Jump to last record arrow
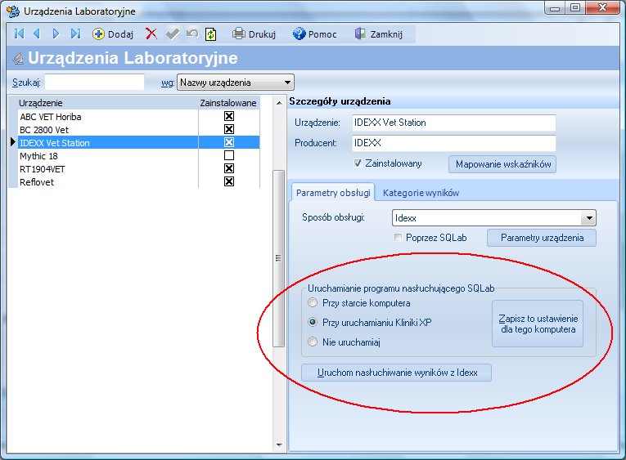Screen dimensions: 626x460 click(75, 33)
